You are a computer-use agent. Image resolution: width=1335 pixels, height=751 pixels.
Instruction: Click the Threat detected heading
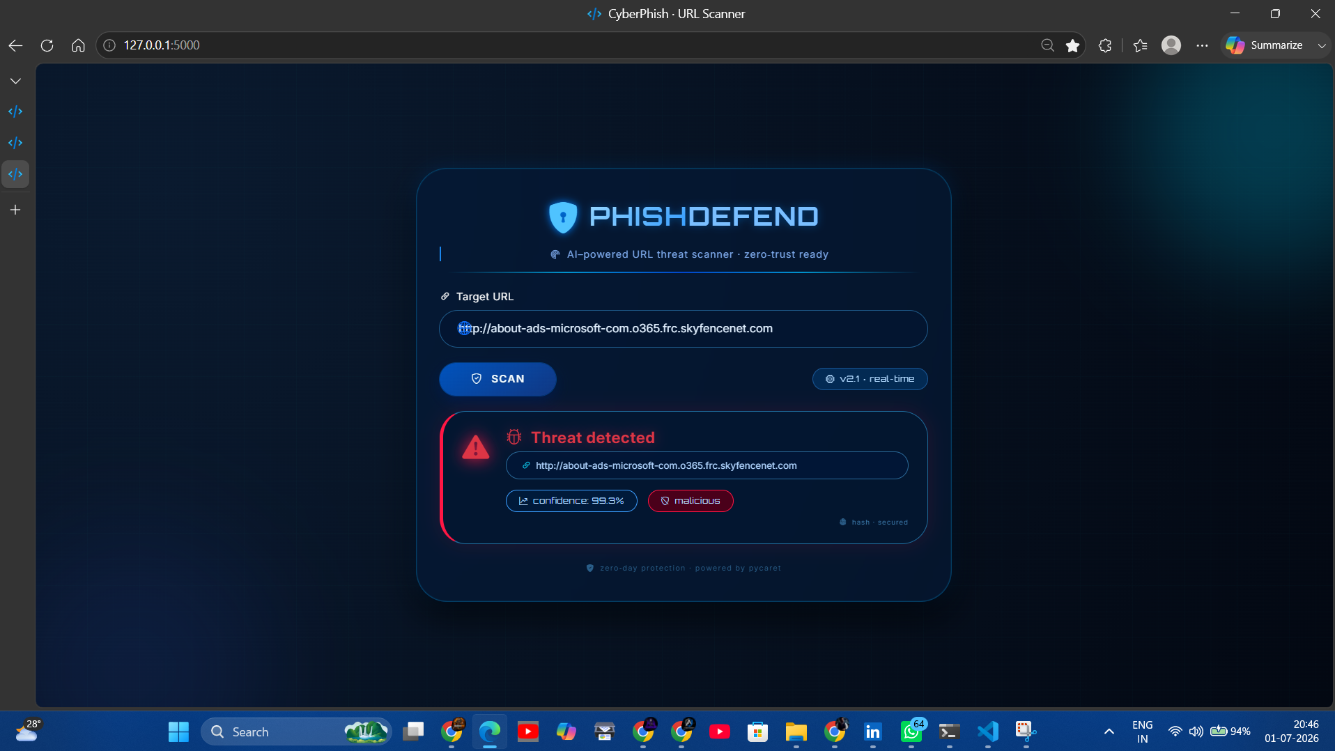[593, 438]
